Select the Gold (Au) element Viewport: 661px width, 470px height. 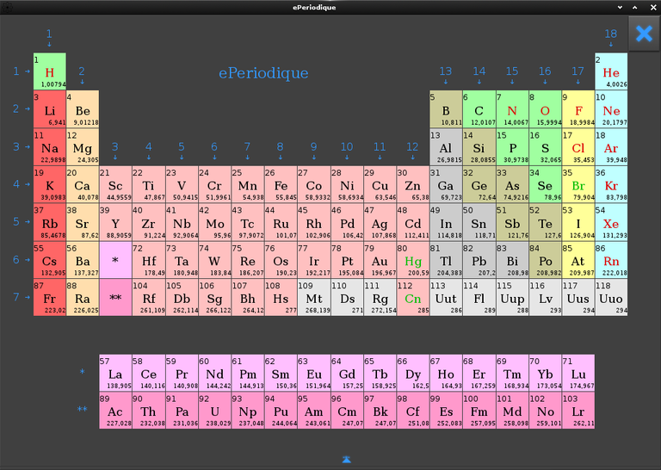click(380, 260)
